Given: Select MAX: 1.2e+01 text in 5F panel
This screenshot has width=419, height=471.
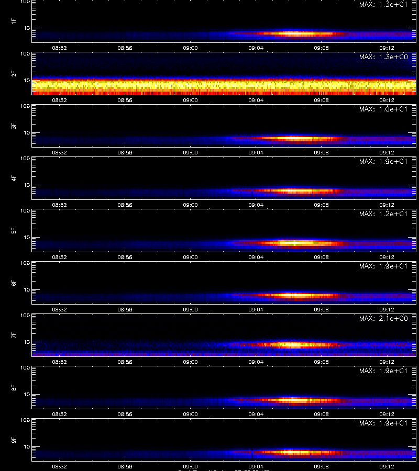Looking at the screenshot, I should [383, 214].
